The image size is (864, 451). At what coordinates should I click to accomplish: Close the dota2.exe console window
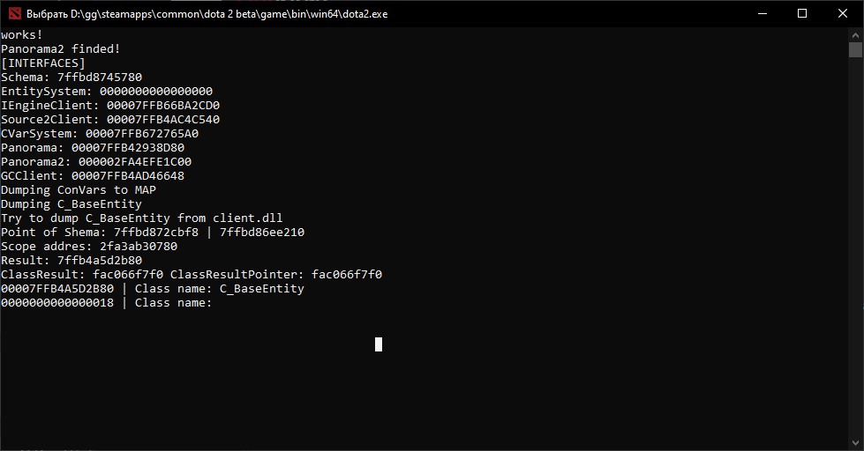[843, 14]
